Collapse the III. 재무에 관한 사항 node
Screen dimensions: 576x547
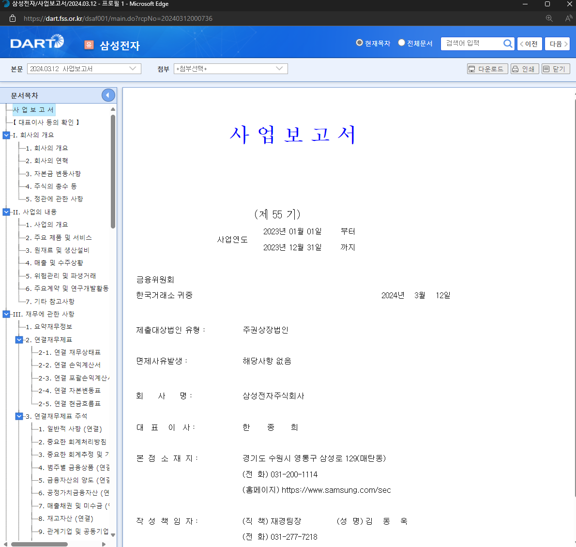pyautogui.click(x=6, y=314)
